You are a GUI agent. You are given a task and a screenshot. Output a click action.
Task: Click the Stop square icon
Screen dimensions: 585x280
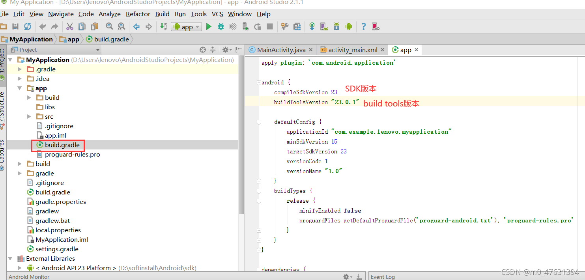tap(270, 26)
